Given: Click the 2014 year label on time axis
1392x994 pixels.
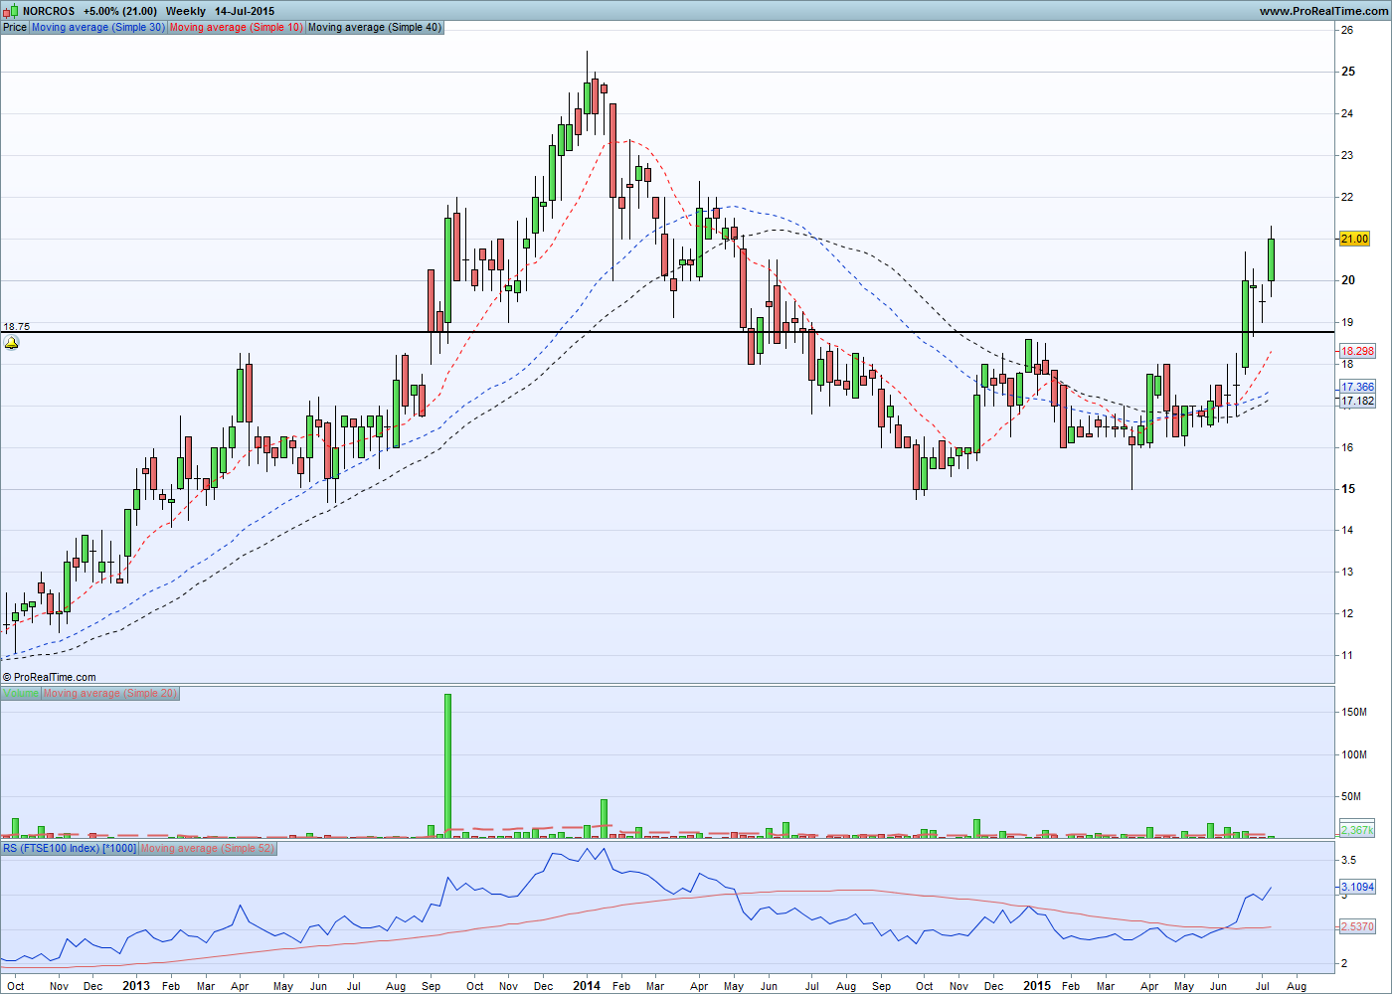Looking at the screenshot, I should click(587, 986).
